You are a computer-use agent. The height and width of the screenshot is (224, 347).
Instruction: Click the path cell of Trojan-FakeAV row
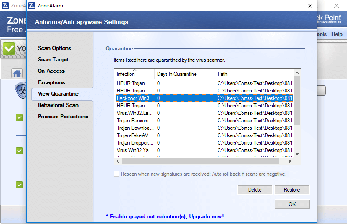(x=255, y=135)
